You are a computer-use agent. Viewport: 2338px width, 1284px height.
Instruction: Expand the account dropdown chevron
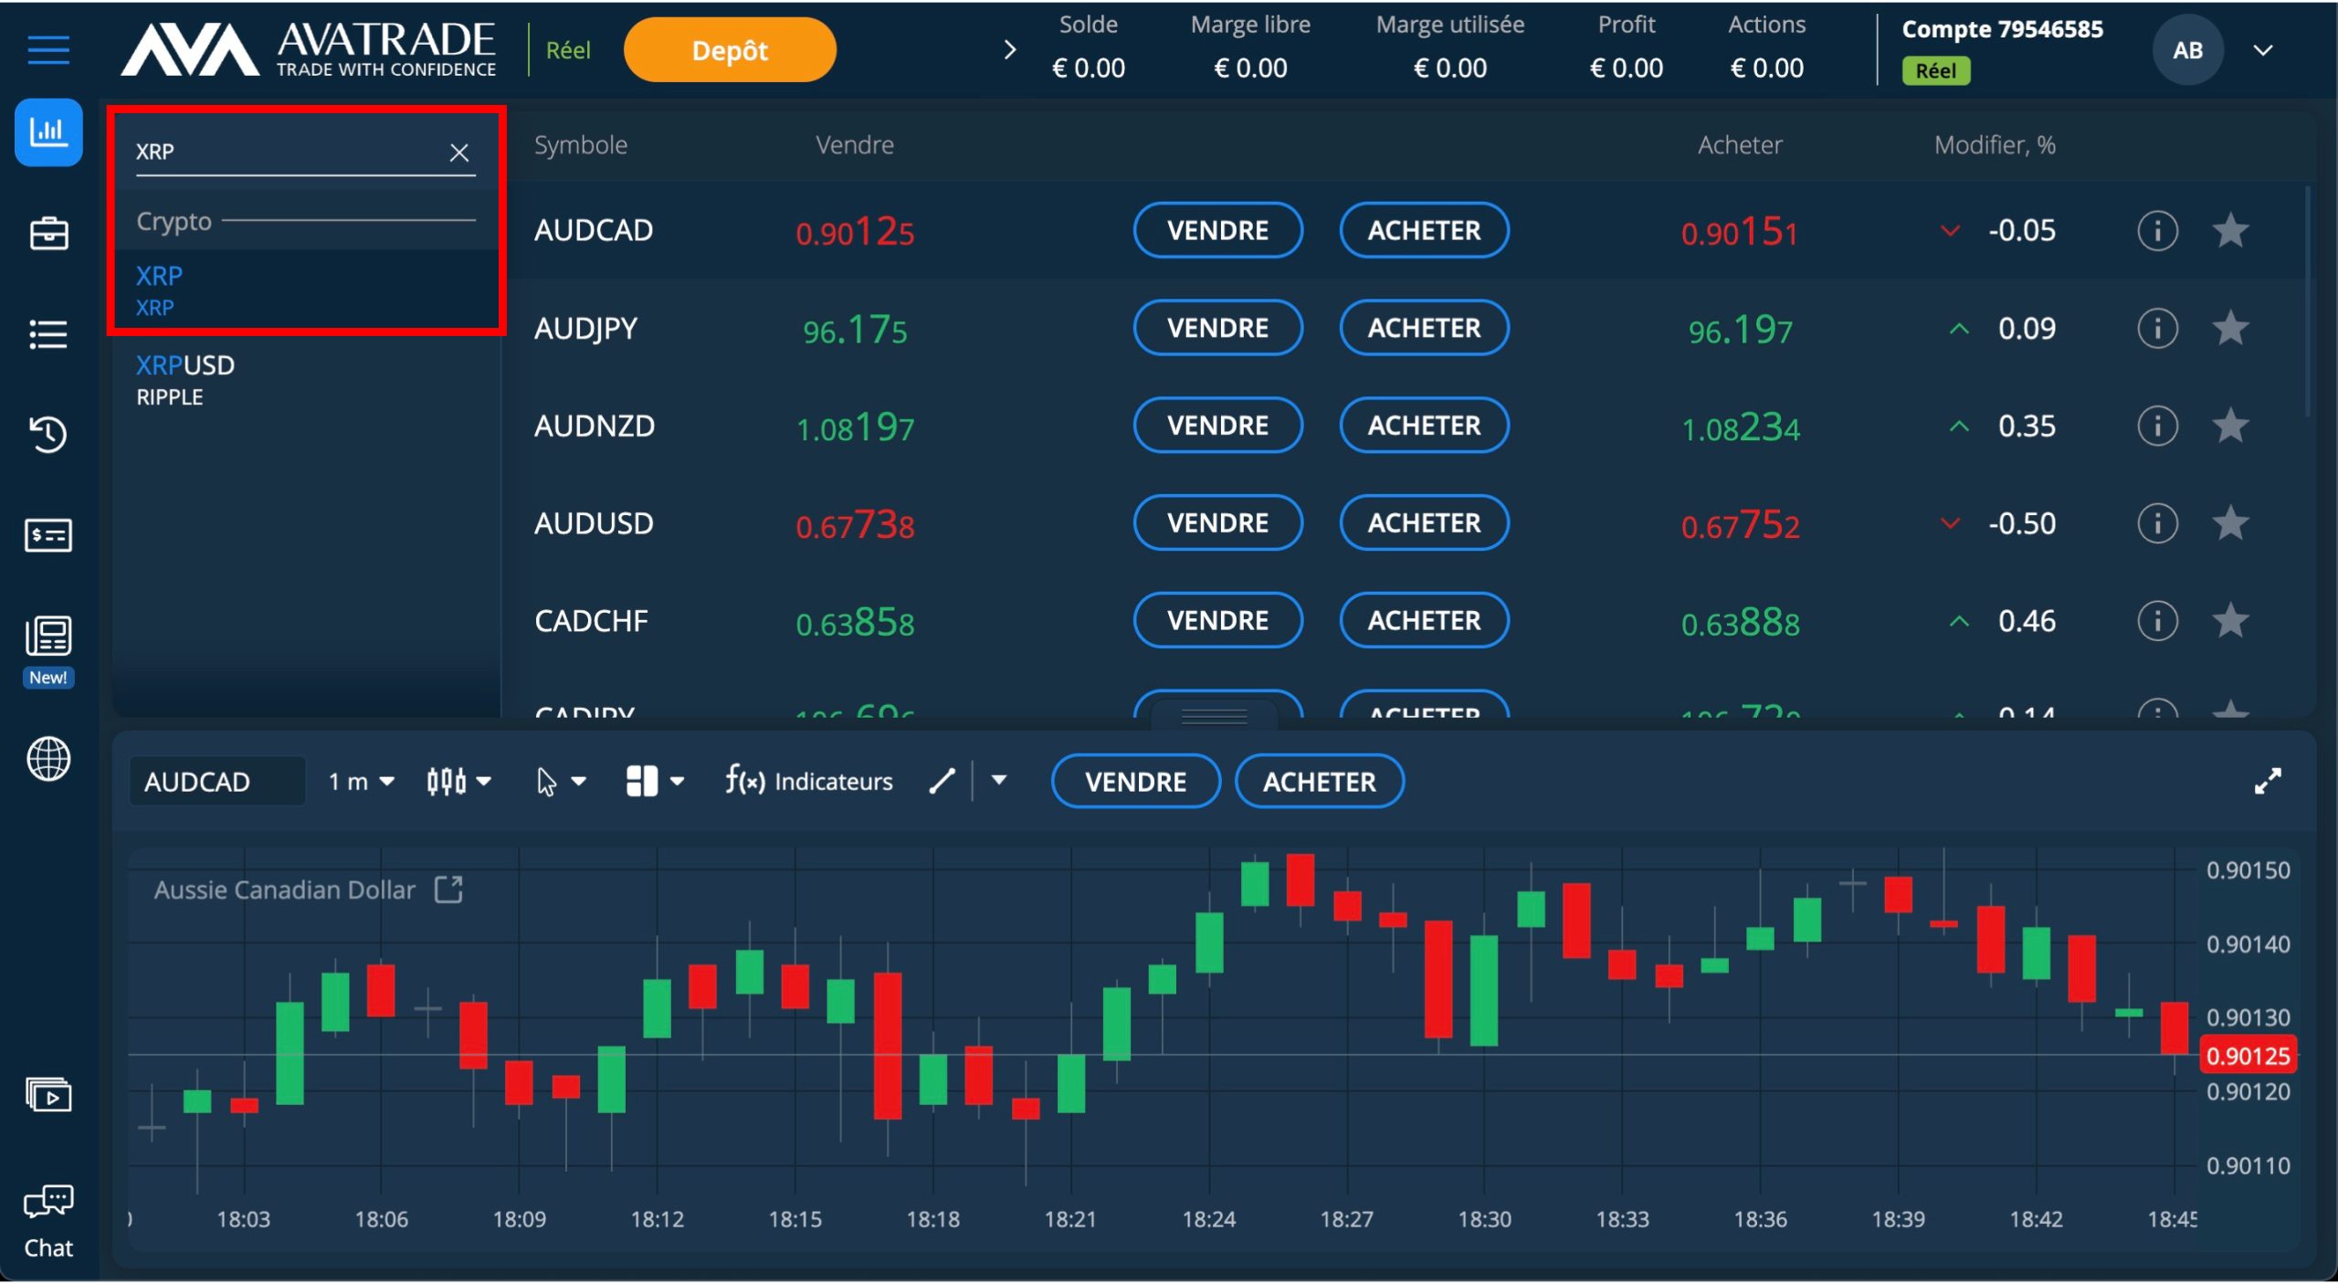pyautogui.click(x=2263, y=50)
